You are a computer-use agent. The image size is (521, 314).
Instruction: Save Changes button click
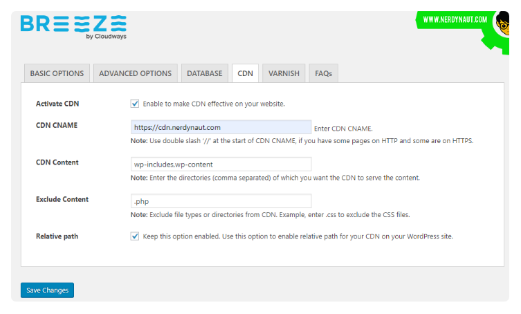[x=47, y=290]
